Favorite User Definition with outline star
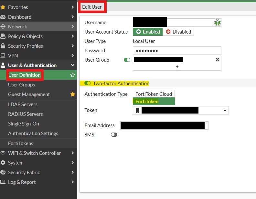Screen dimensions: 256x199 [x=73, y=75]
